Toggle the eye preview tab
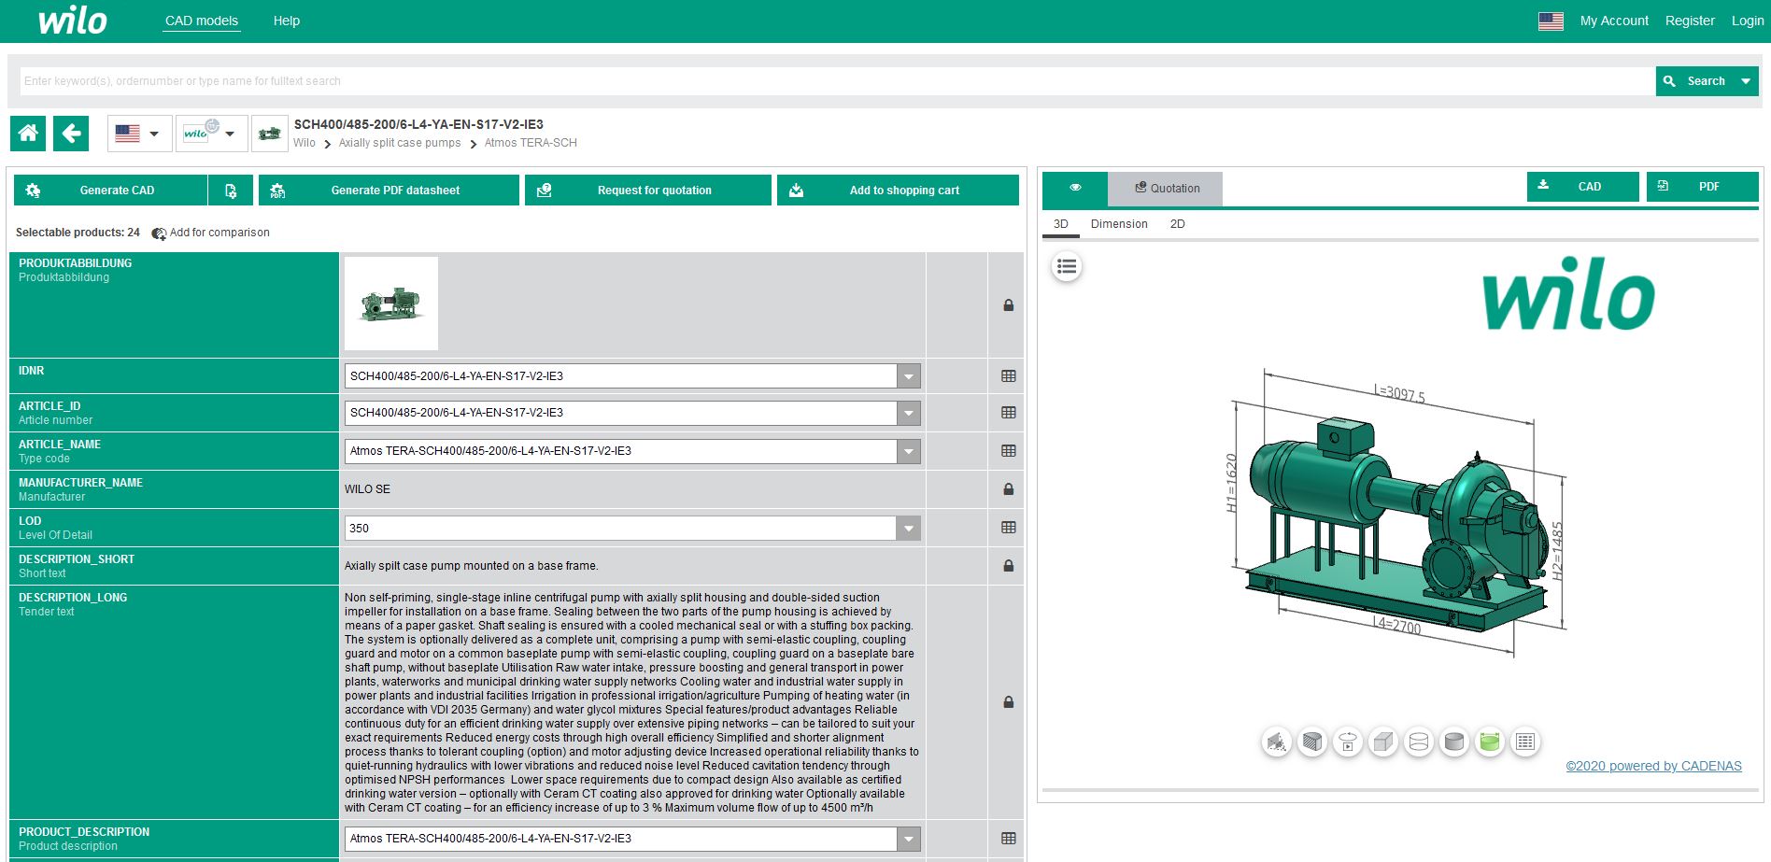The image size is (1771, 862). pyautogui.click(x=1075, y=188)
